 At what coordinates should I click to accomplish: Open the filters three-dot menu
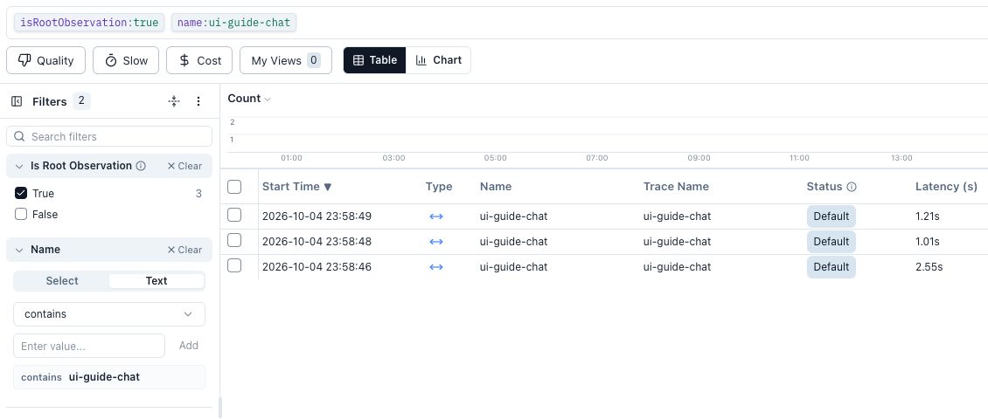coord(198,101)
